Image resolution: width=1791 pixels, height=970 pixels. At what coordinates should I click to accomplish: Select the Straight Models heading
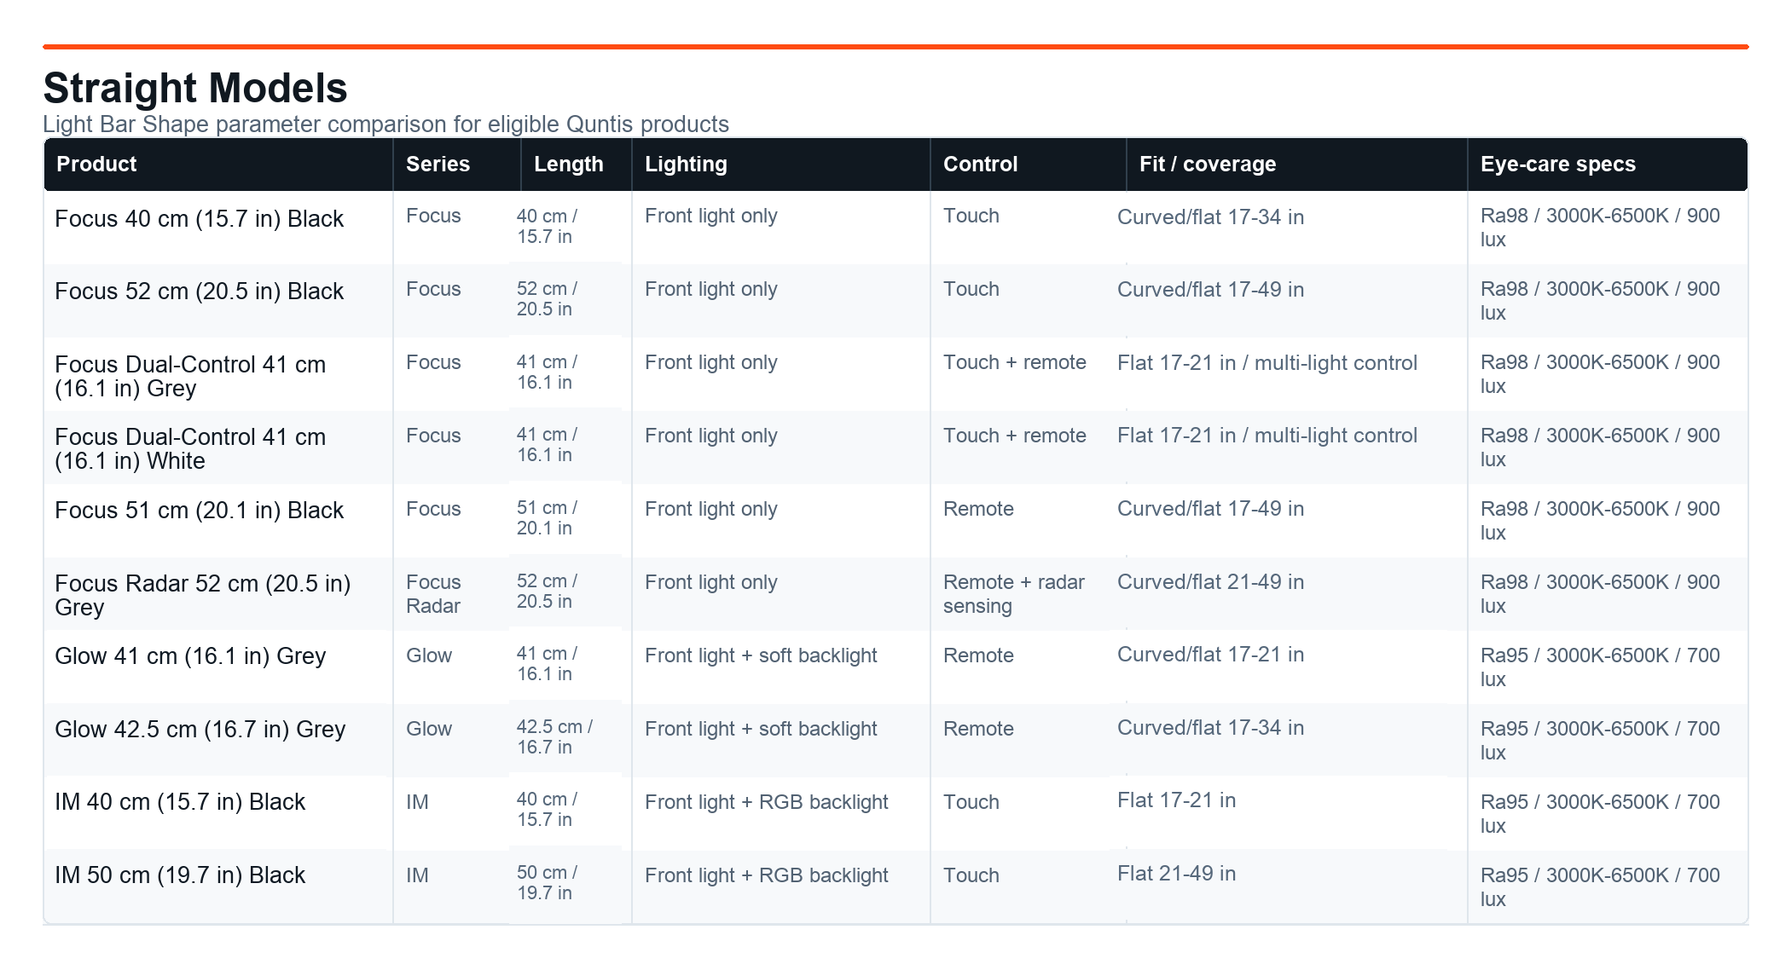tap(195, 88)
